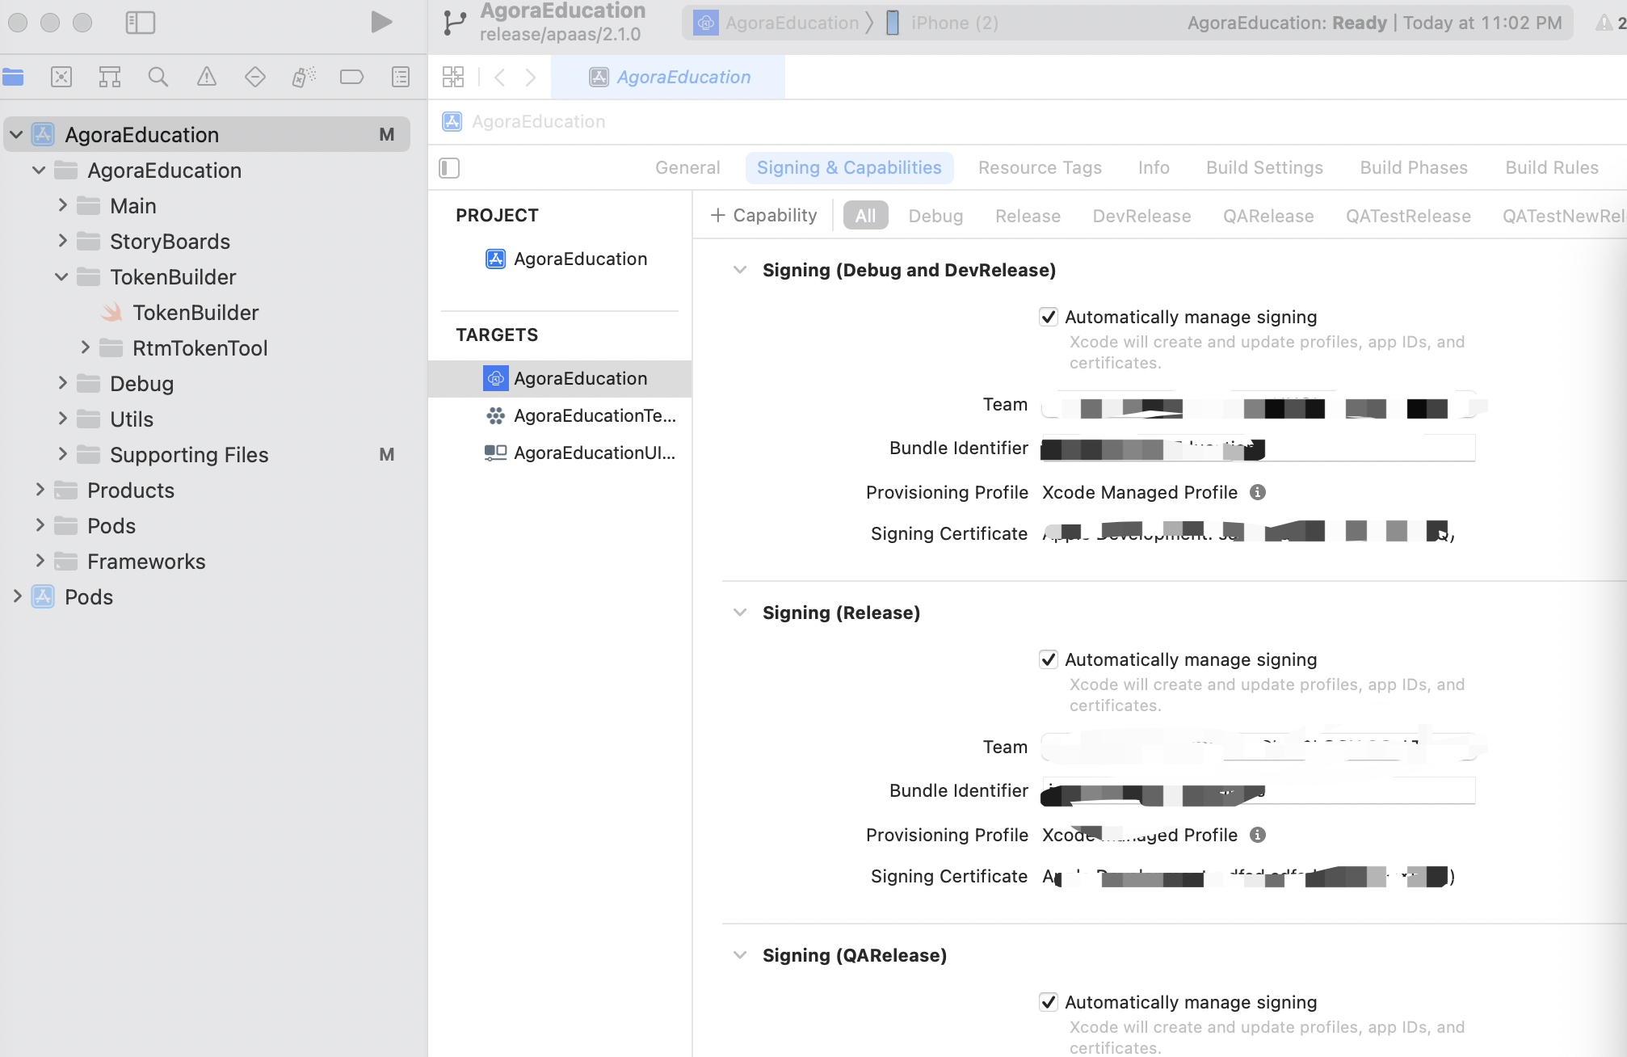Expand the StoryBoards folder
The height and width of the screenshot is (1057, 1627).
point(63,241)
